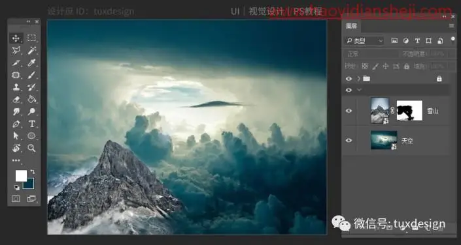Filter layers by shape layer icon

coord(429,41)
